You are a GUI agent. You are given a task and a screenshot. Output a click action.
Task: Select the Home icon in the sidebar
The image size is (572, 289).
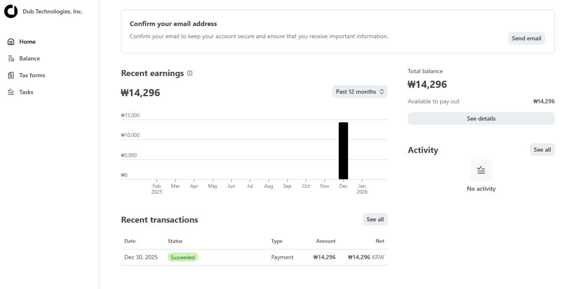(x=10, y=42)
